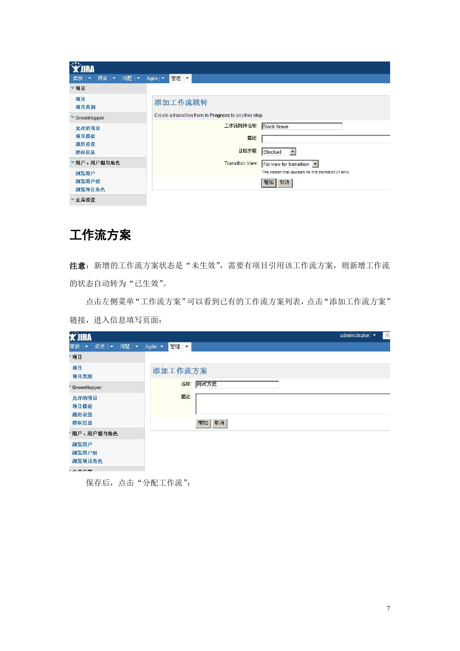Open the 浏览用户组 link beside the 添加工作流方案 form
Image resolution: width=460 pixels, height=651 pixels.
point(85,453)
